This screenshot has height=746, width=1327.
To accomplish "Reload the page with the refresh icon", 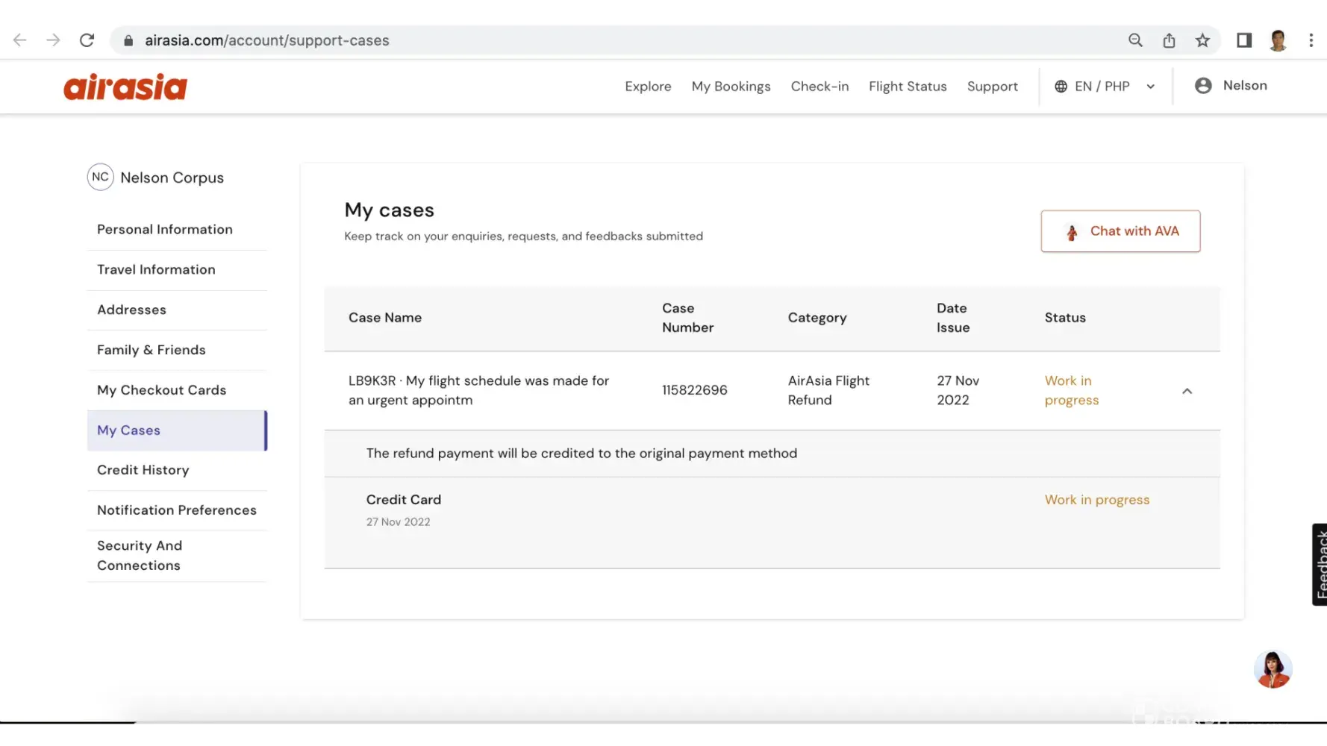I will click(x=87, y=40).
